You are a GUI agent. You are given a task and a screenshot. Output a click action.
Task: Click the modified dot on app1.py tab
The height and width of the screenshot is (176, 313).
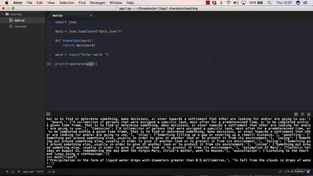[x=90, y=16]
